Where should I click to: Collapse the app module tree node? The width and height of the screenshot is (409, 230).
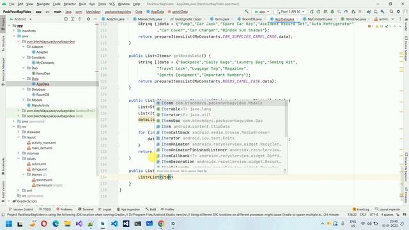pos(9,26)
